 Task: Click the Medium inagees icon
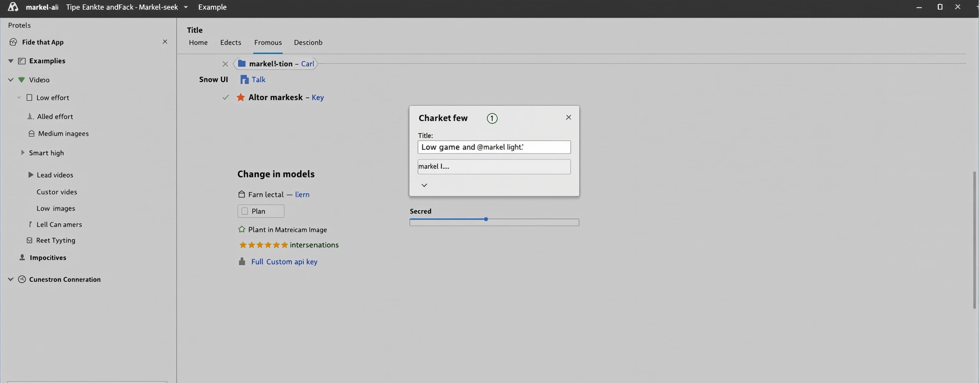[31, 133]
